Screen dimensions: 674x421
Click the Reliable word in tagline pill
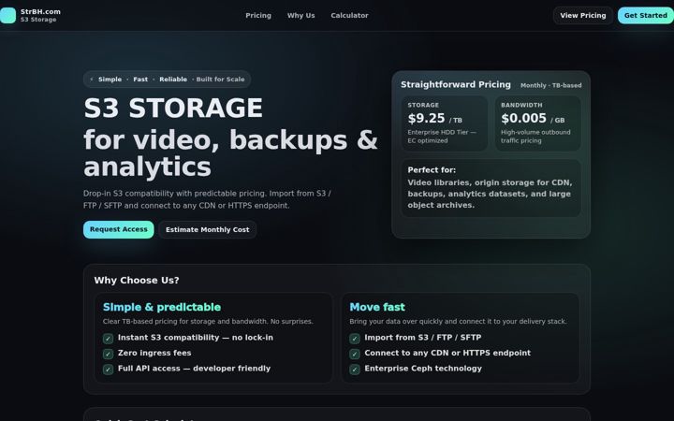click(x=173, y=79)
